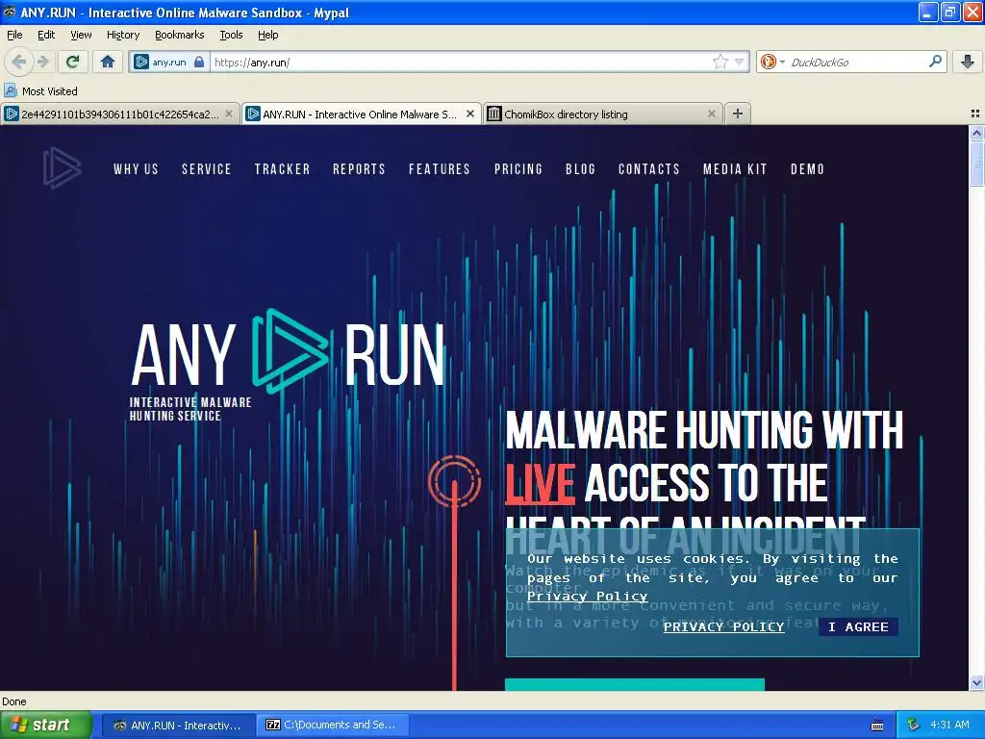985x739 pixels.
Task: Open the Bookmarks menu
Action: click(180, 35)
